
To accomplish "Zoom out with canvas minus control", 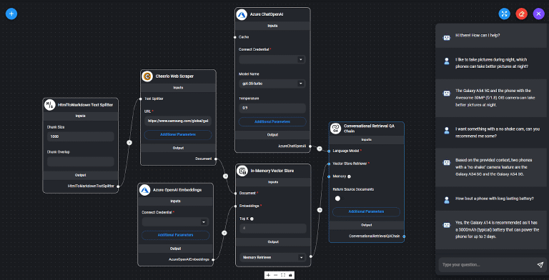I will [275, 275].
